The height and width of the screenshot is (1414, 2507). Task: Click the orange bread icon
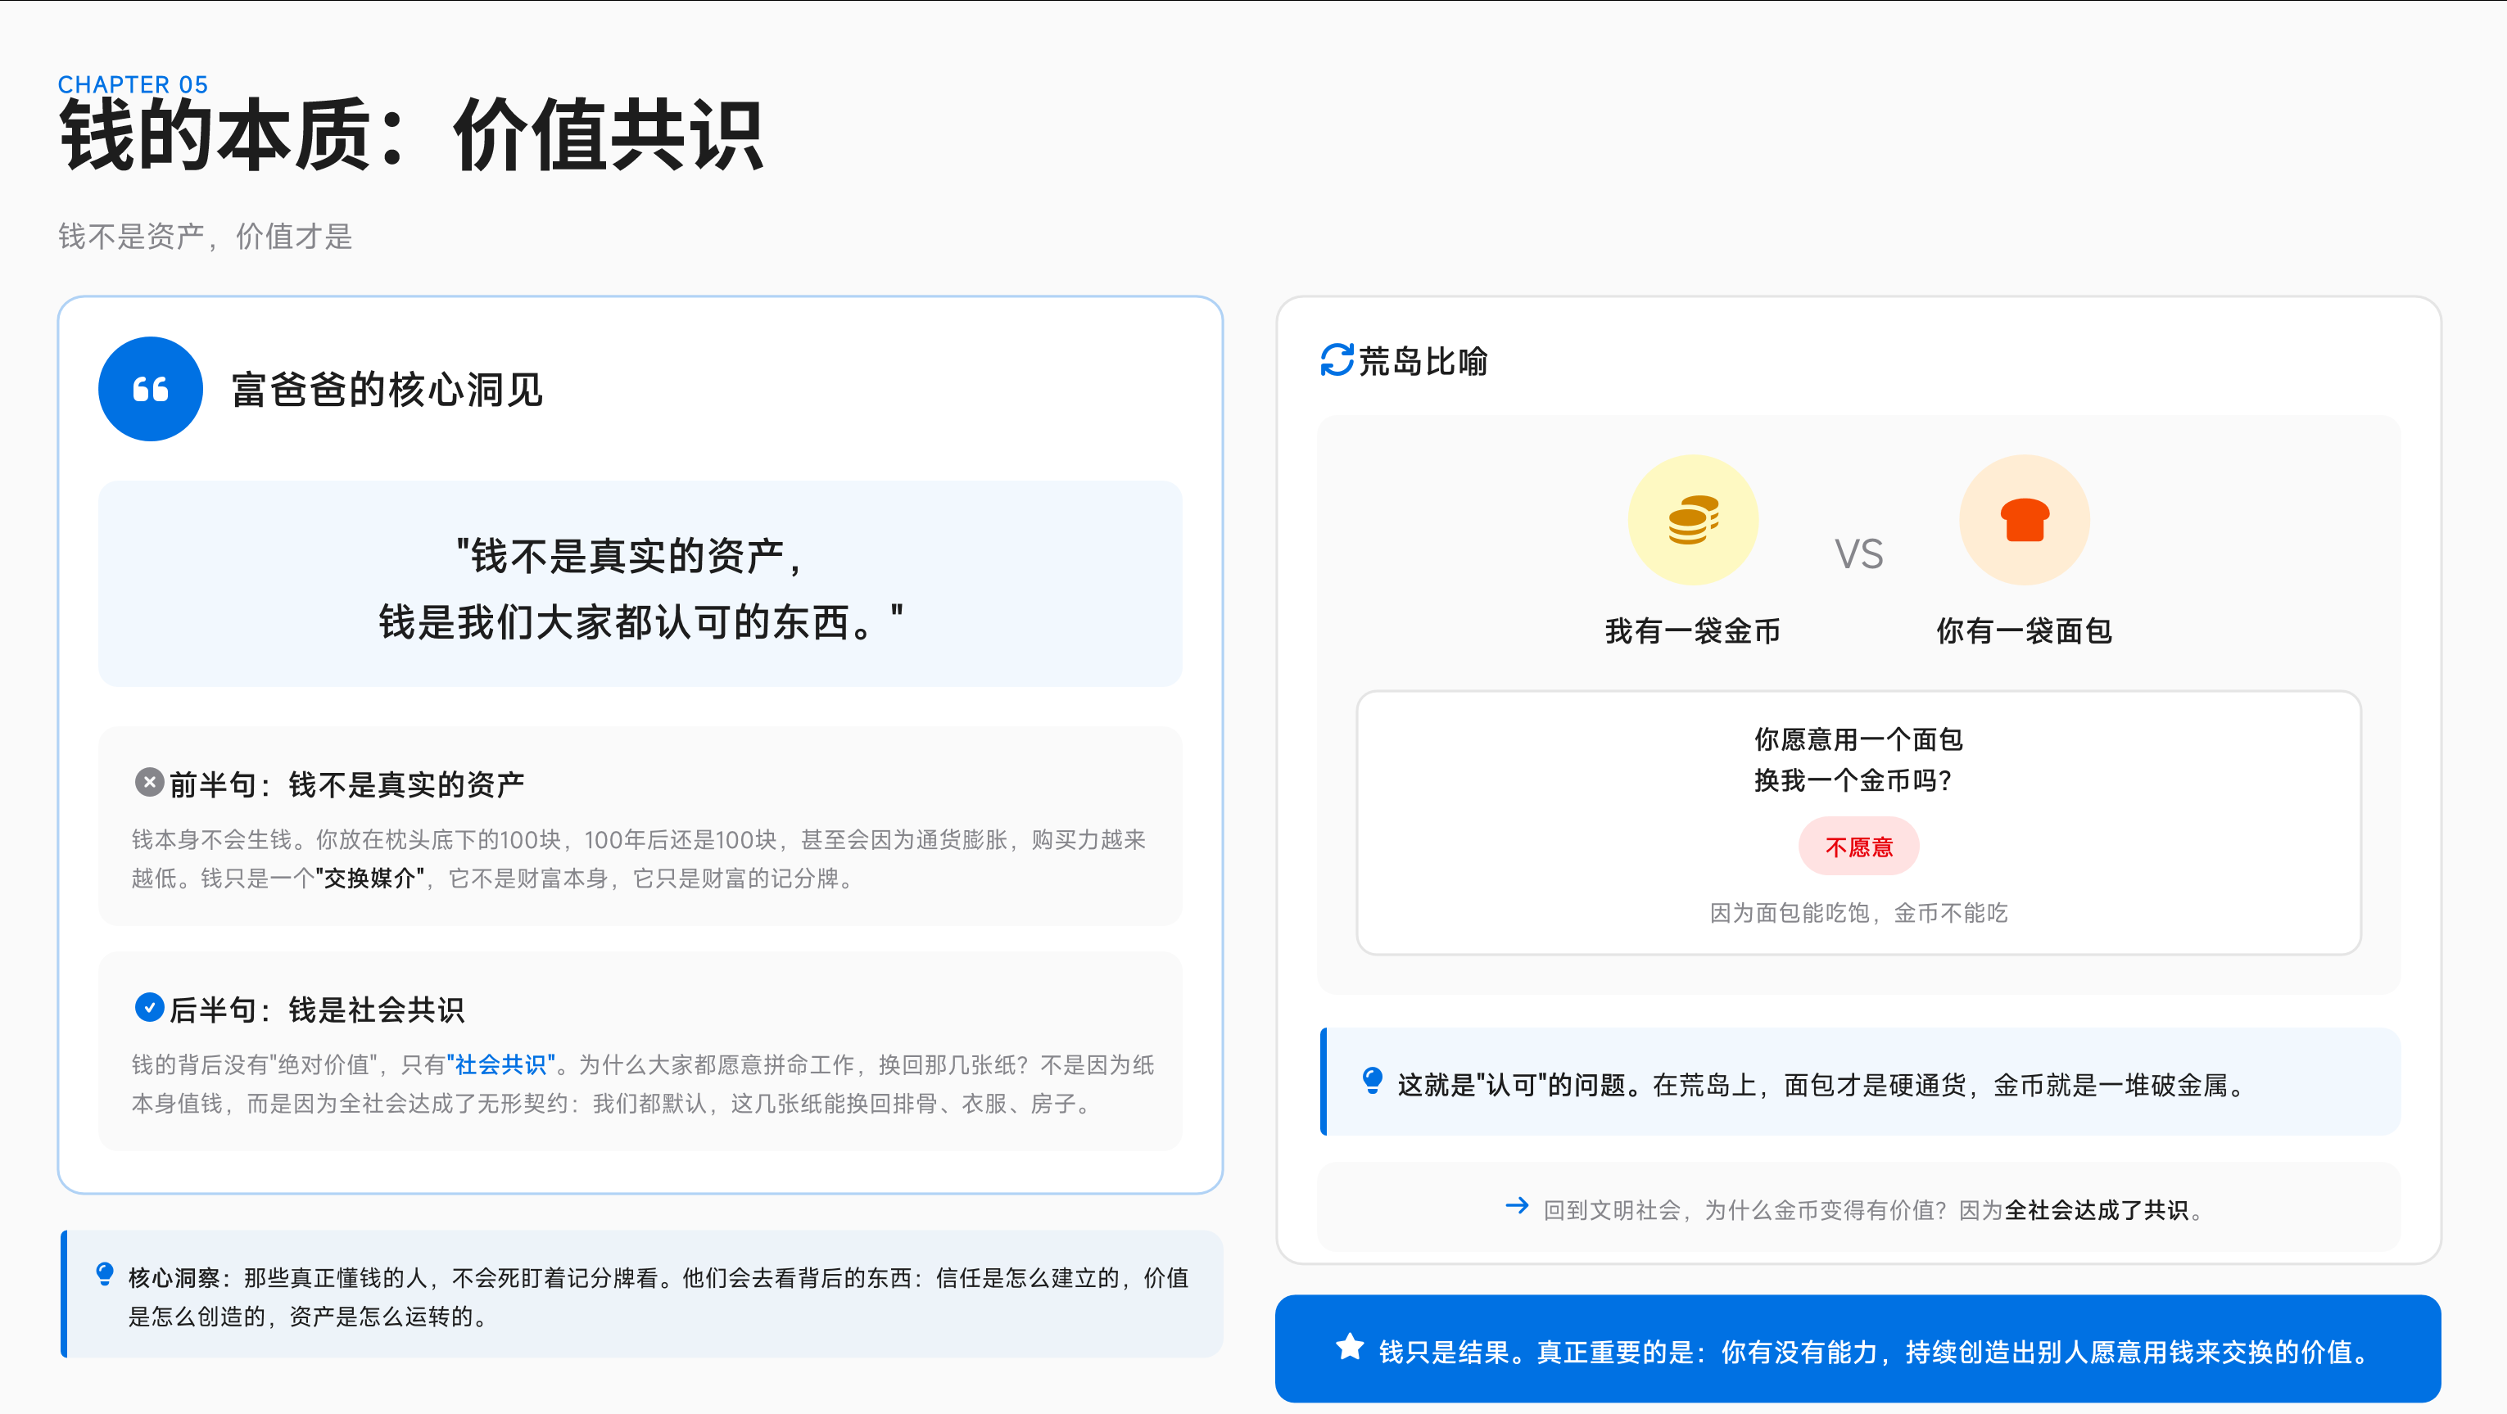click(2025, 520)
